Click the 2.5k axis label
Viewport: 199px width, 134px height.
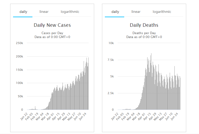110,93
